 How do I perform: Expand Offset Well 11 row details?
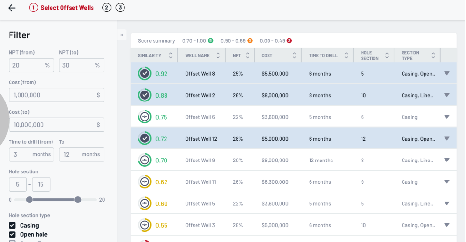pos(446,182)
